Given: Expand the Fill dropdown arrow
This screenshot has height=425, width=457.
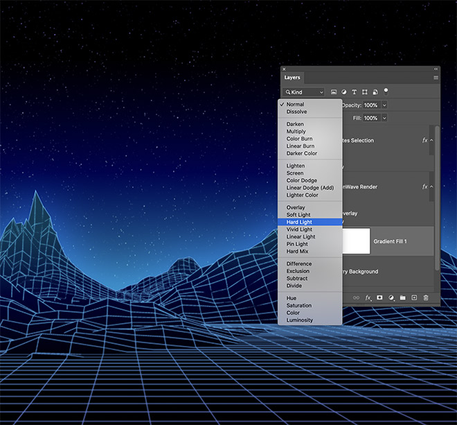Looking at the screenshot, I should pyautogui.click(x=384, y=119).
